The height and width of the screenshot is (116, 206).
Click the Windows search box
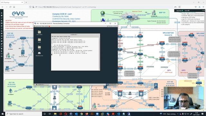point(23,114)
